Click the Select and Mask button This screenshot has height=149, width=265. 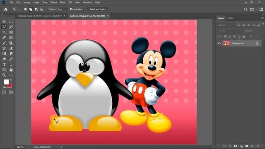(x=98, y=9)
